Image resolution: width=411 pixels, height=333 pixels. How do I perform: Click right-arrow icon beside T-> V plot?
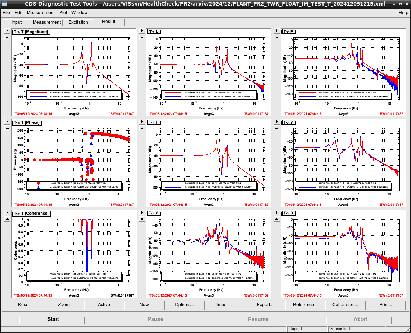[142, 212]
